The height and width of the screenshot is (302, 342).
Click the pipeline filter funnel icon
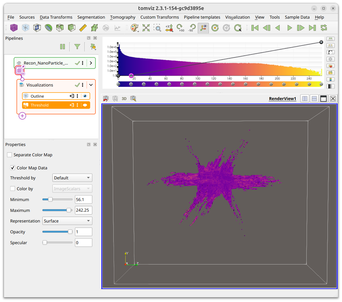tap(77, 47)
